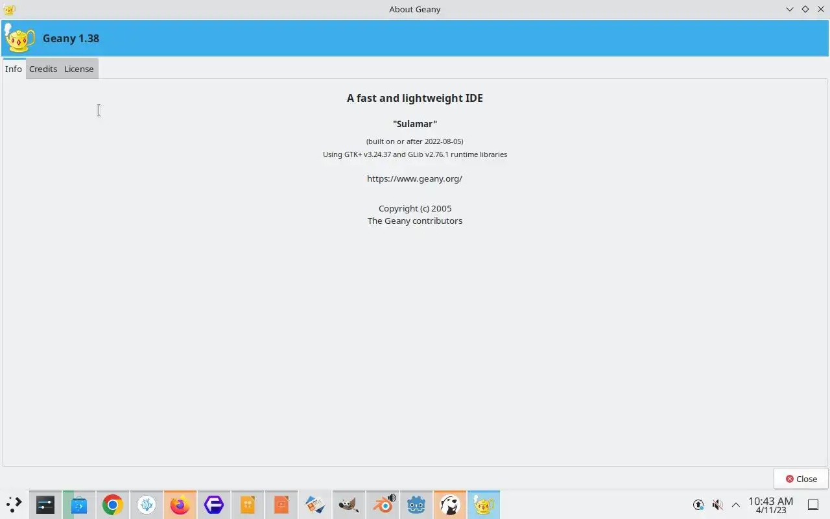
Task: Click the GTK+ v3.24.37 runtime libraries line
Action: click(415, 154)
